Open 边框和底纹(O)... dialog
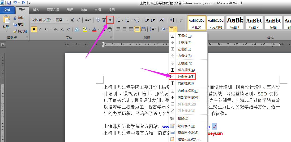 [188, 139]
